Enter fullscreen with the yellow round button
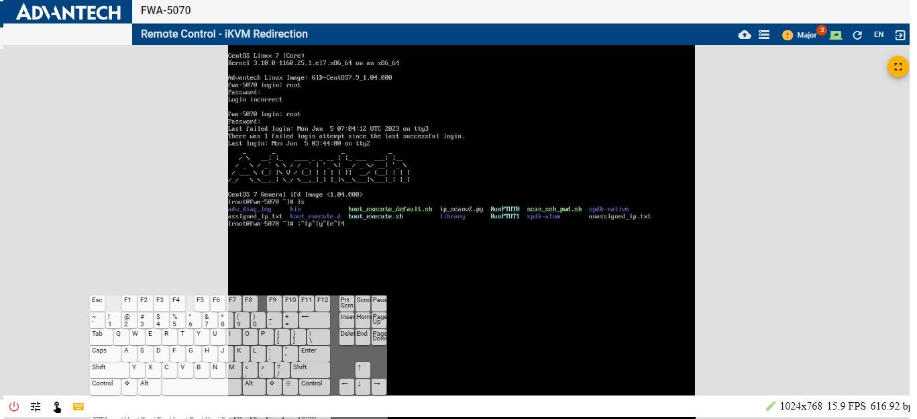The image size is (917, 419). tap(898, 67)
